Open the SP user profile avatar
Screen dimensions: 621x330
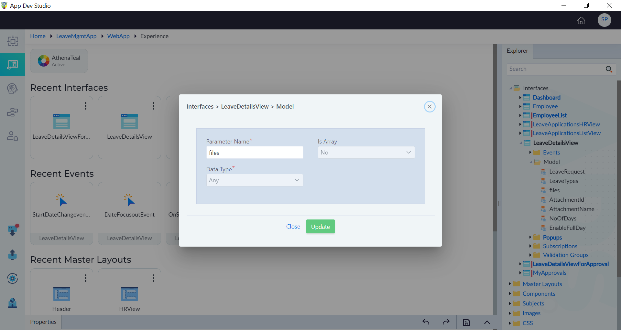tap(604, 20)
